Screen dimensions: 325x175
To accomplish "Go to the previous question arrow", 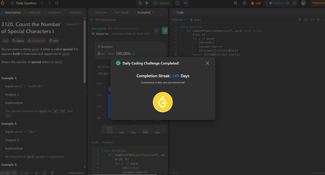I will coord(42,3).
